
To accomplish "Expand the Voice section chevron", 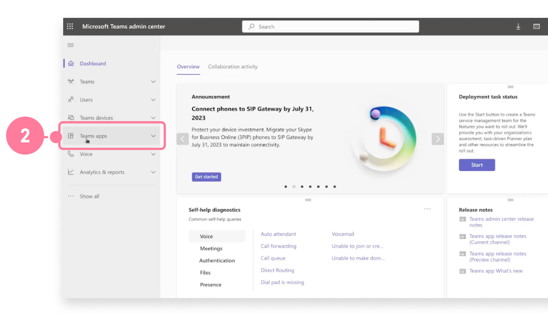I will coord(153,154).
